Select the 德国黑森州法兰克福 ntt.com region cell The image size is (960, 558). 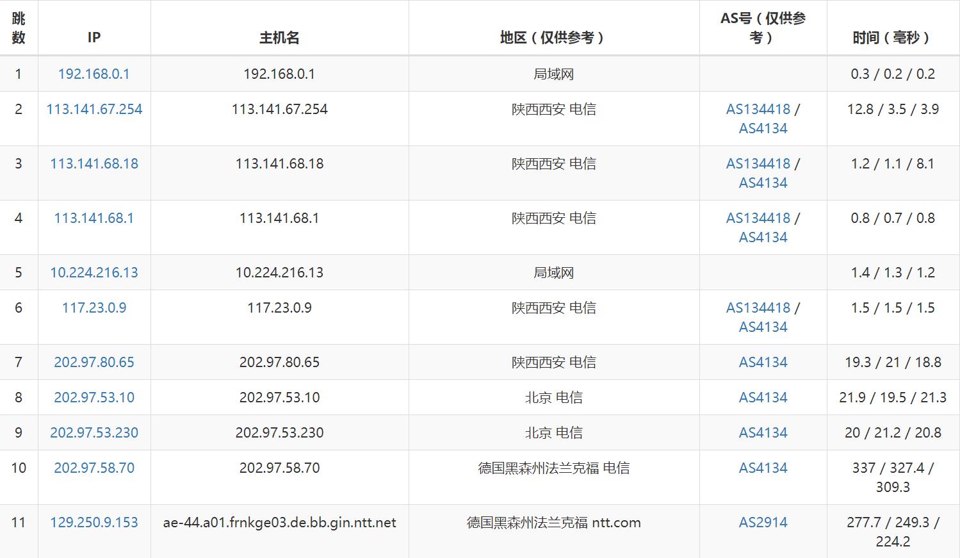554,531
